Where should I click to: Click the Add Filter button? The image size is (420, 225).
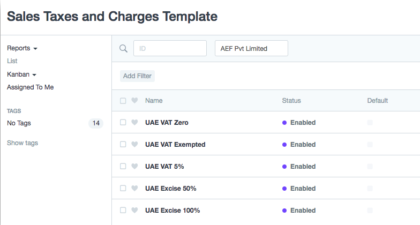tap(137, 76)
